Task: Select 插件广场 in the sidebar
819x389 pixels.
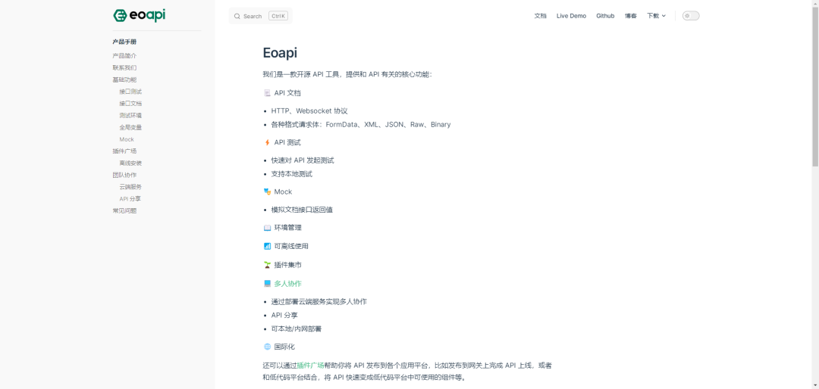Action: [125, 151]
